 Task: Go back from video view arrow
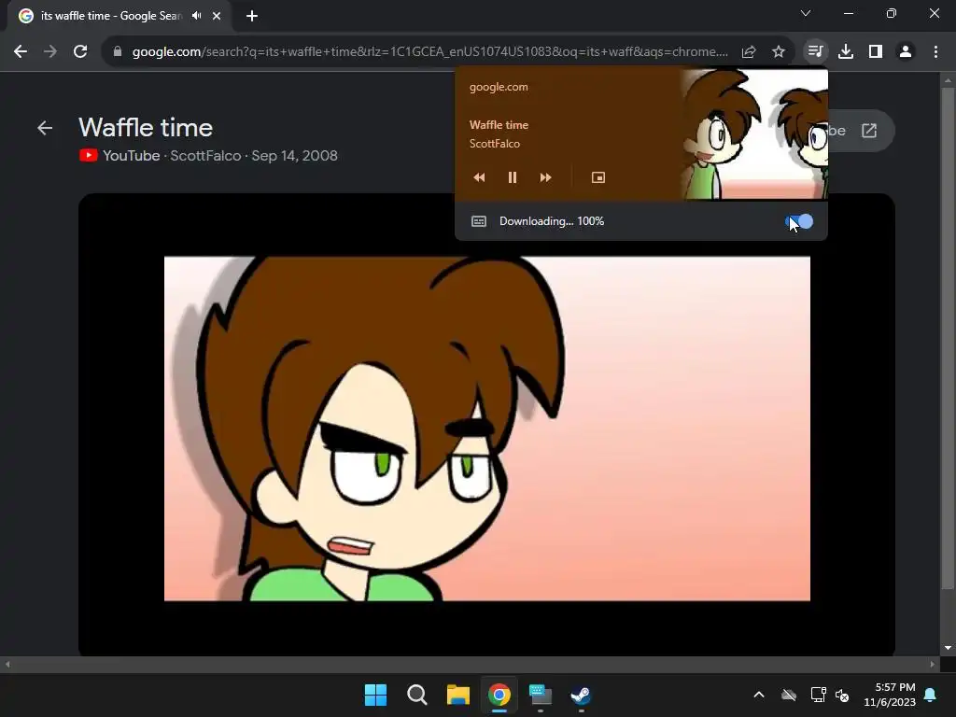point(45,128)
